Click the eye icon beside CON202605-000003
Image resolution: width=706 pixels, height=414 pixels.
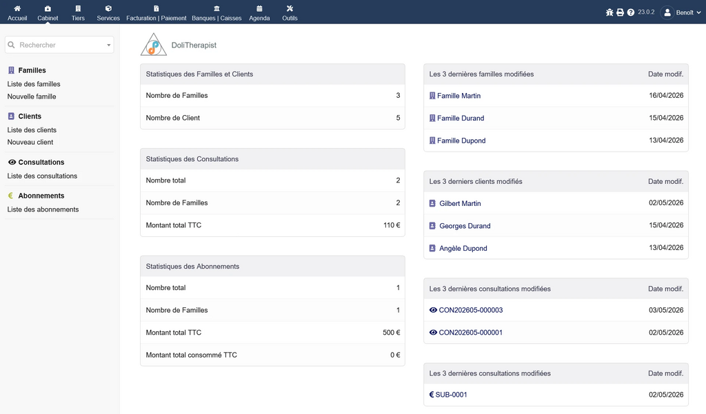(x=433, y=310)
